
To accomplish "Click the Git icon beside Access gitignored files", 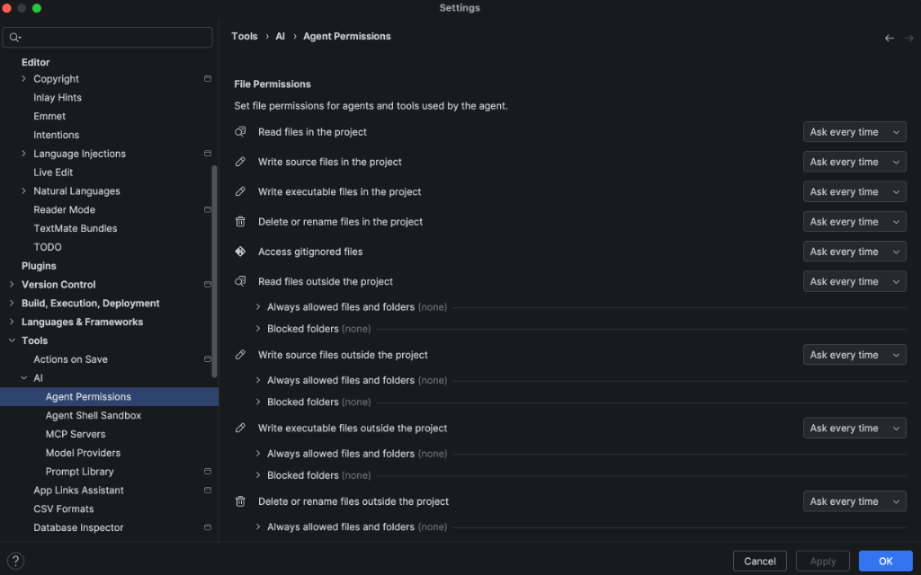I will tap(240, 252).
